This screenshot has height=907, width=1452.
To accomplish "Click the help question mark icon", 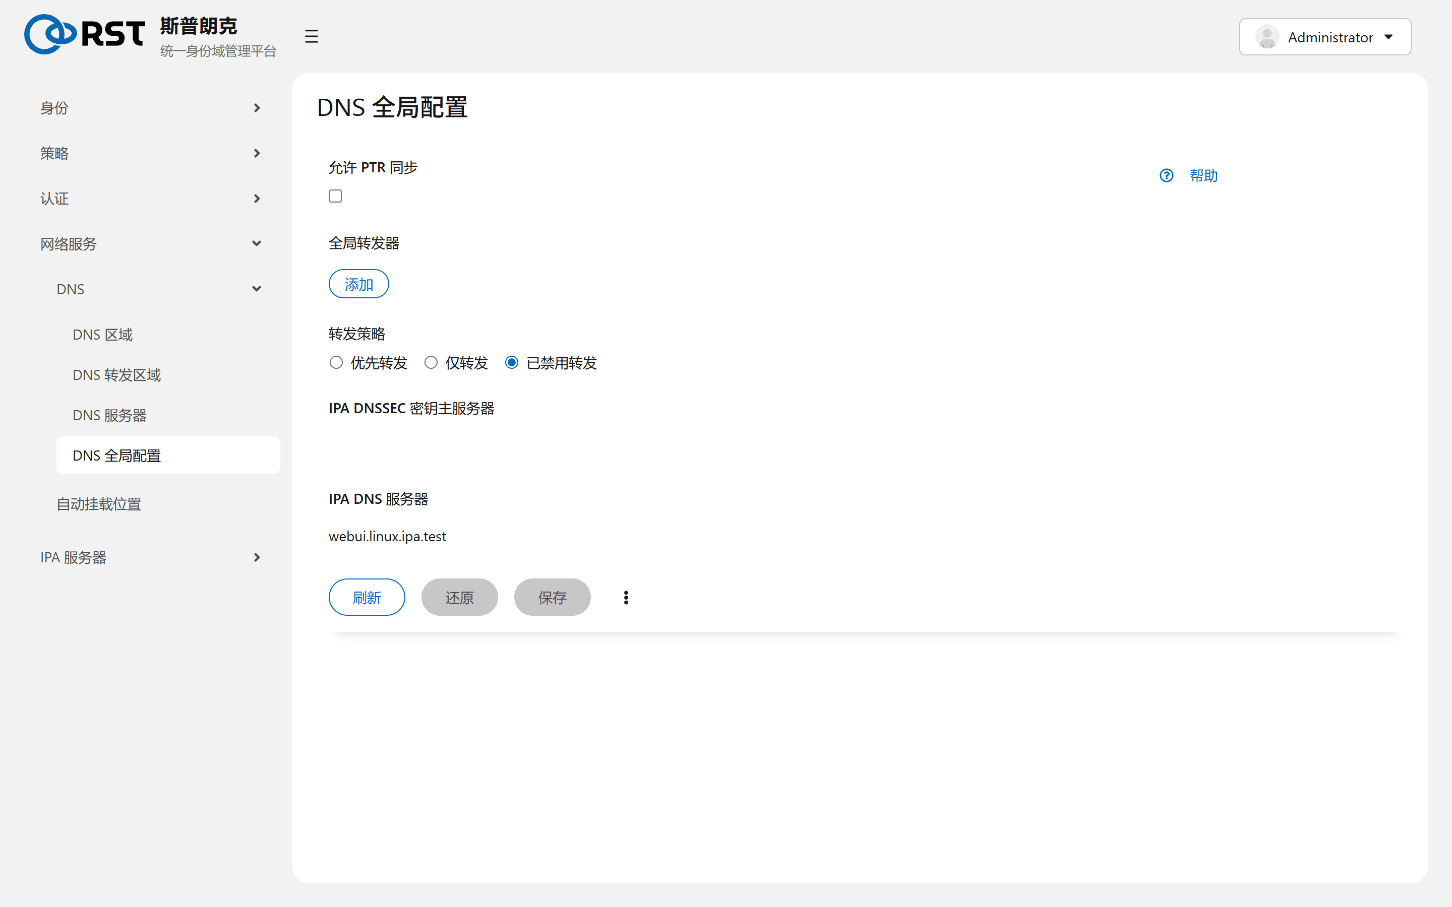I will click(x=1167, y=175).
